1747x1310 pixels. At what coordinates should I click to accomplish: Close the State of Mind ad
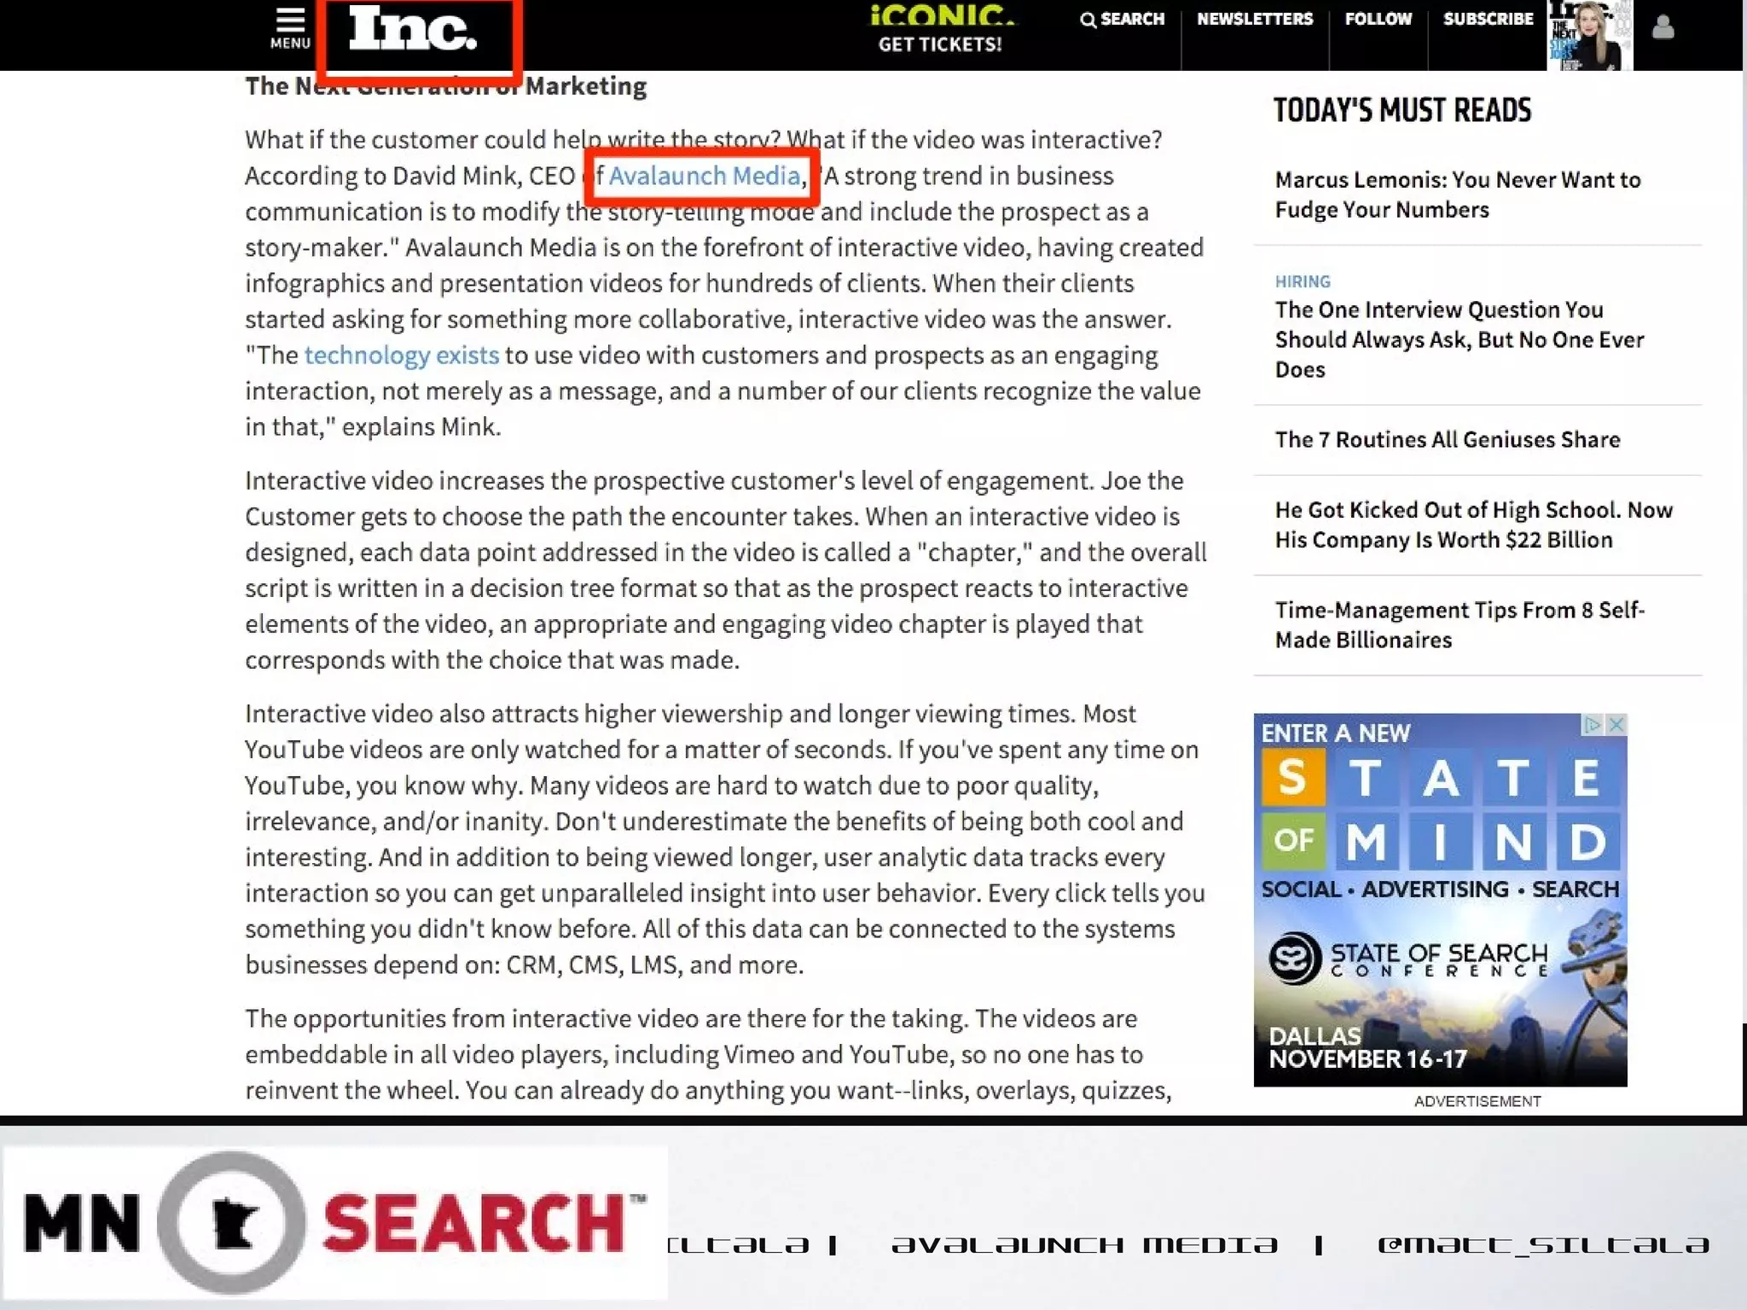tap(1616, 725)
